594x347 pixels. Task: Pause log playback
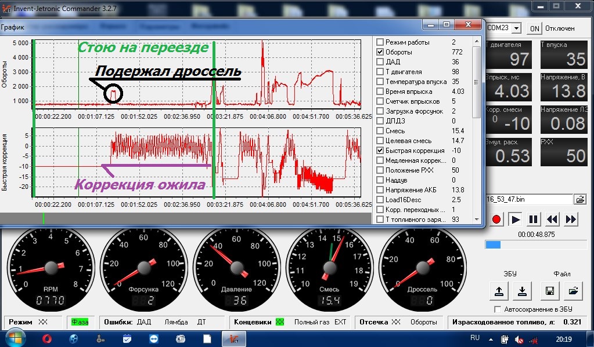coord(534,219)
